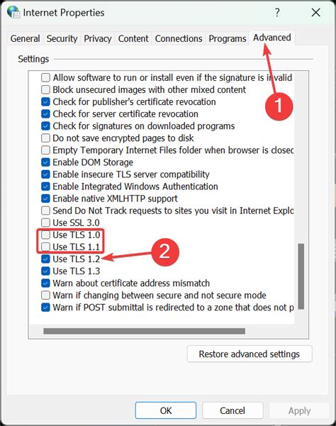Open the Content tab
Viewport: 336px width, 426px height.
pos(133,38)
